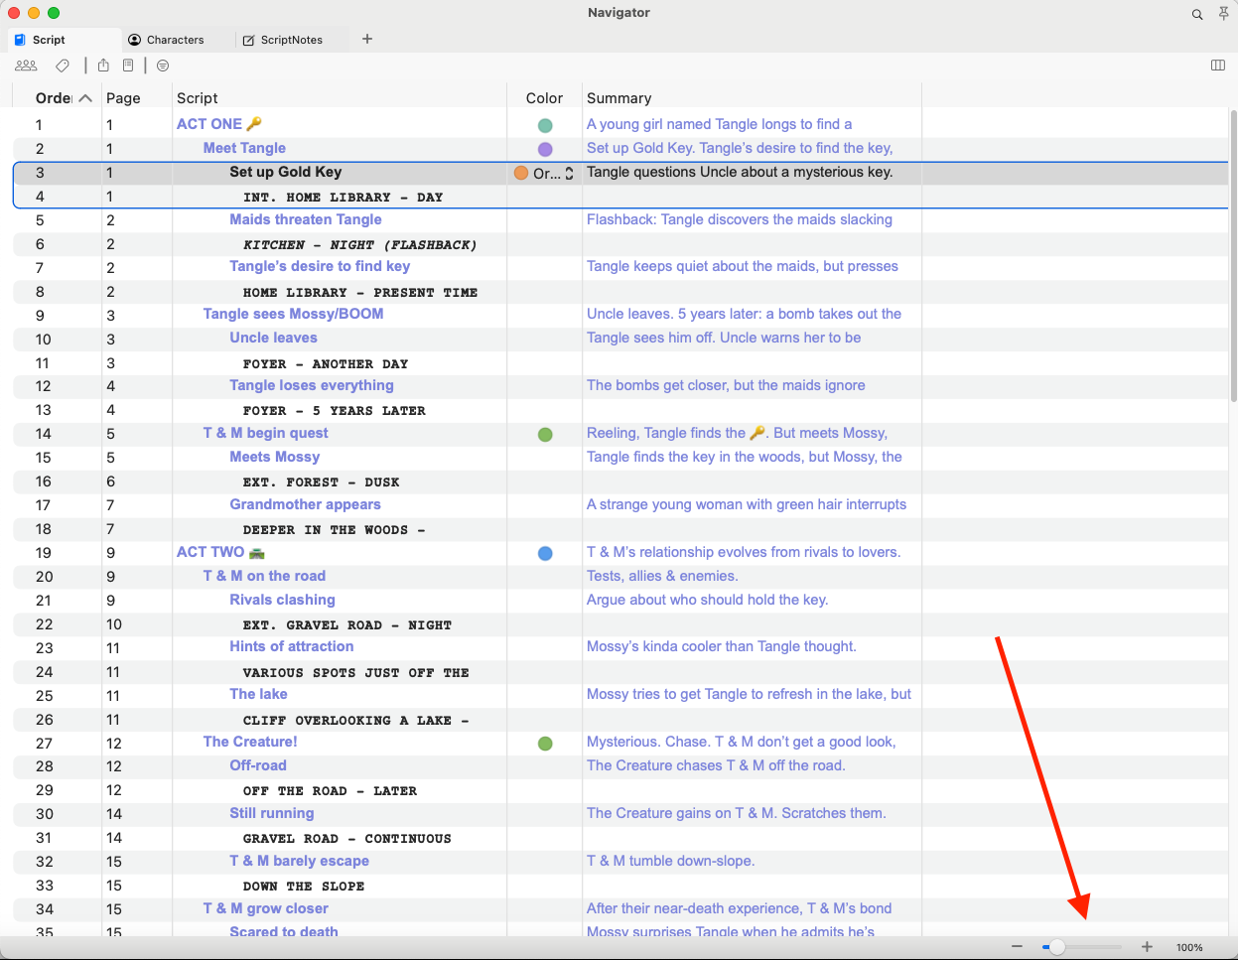Click the teal color dot for ACT ONE
This screenshot has width=1238, height=960.
click(545, 126)
